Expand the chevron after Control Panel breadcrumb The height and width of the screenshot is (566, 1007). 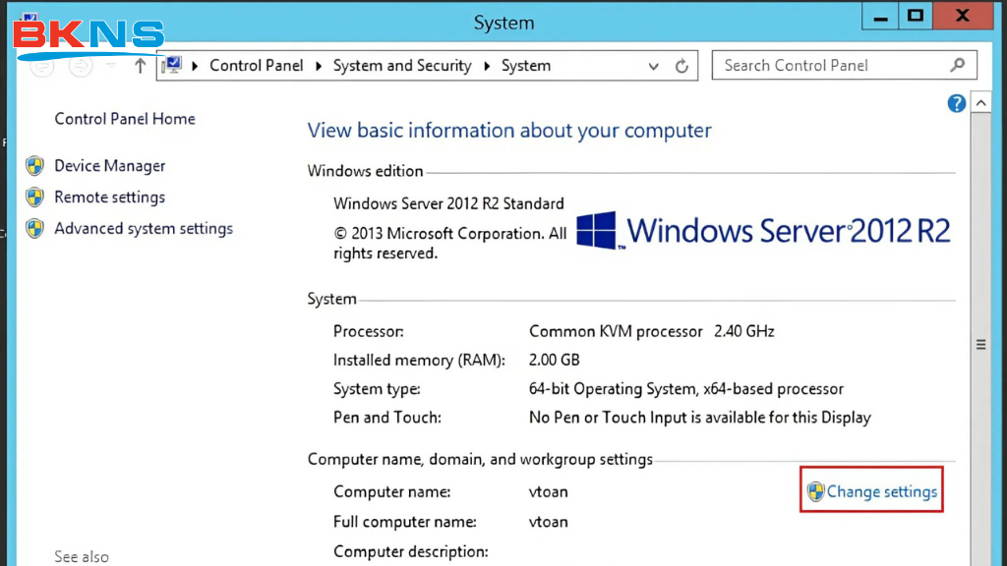(x=319, y=66)
